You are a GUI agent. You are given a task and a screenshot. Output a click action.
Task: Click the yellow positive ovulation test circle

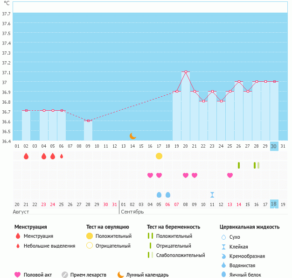[x=159, y=156]
